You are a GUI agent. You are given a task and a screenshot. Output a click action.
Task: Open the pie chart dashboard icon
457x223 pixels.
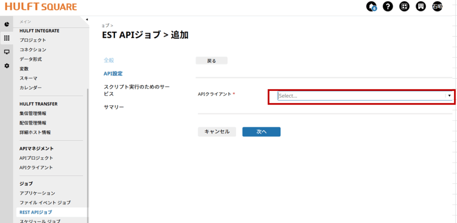pyautogui.click(x=7, y=24)
